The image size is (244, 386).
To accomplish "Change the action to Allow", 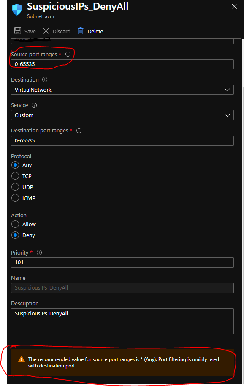I will (x=14, y=224).
